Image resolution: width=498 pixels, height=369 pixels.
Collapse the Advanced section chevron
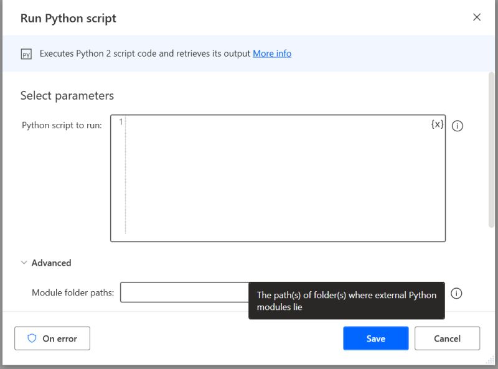click(x=24, y=263)
